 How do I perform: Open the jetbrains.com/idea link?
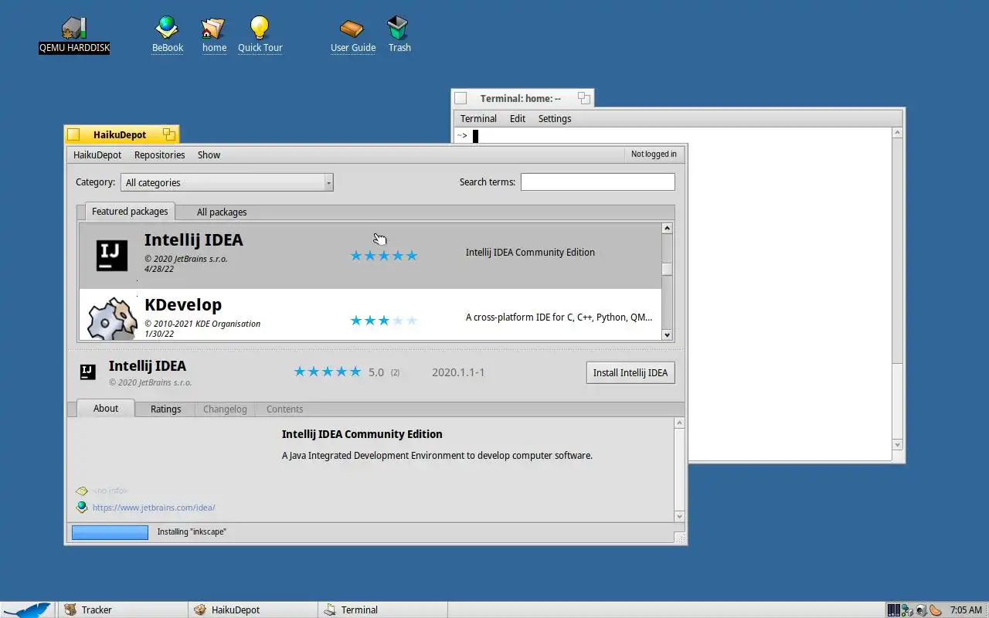154,508
